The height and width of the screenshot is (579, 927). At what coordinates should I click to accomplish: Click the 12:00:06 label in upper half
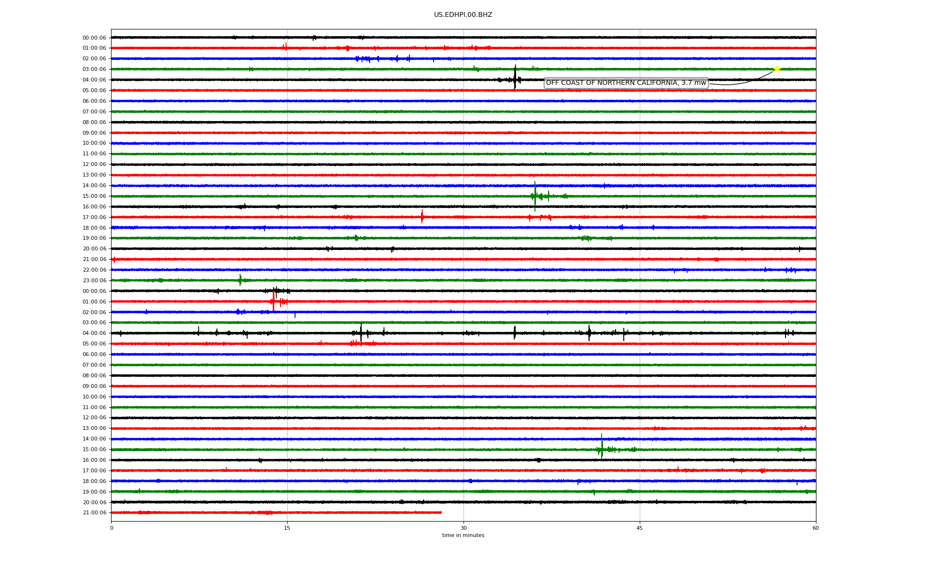click(94, 164)
